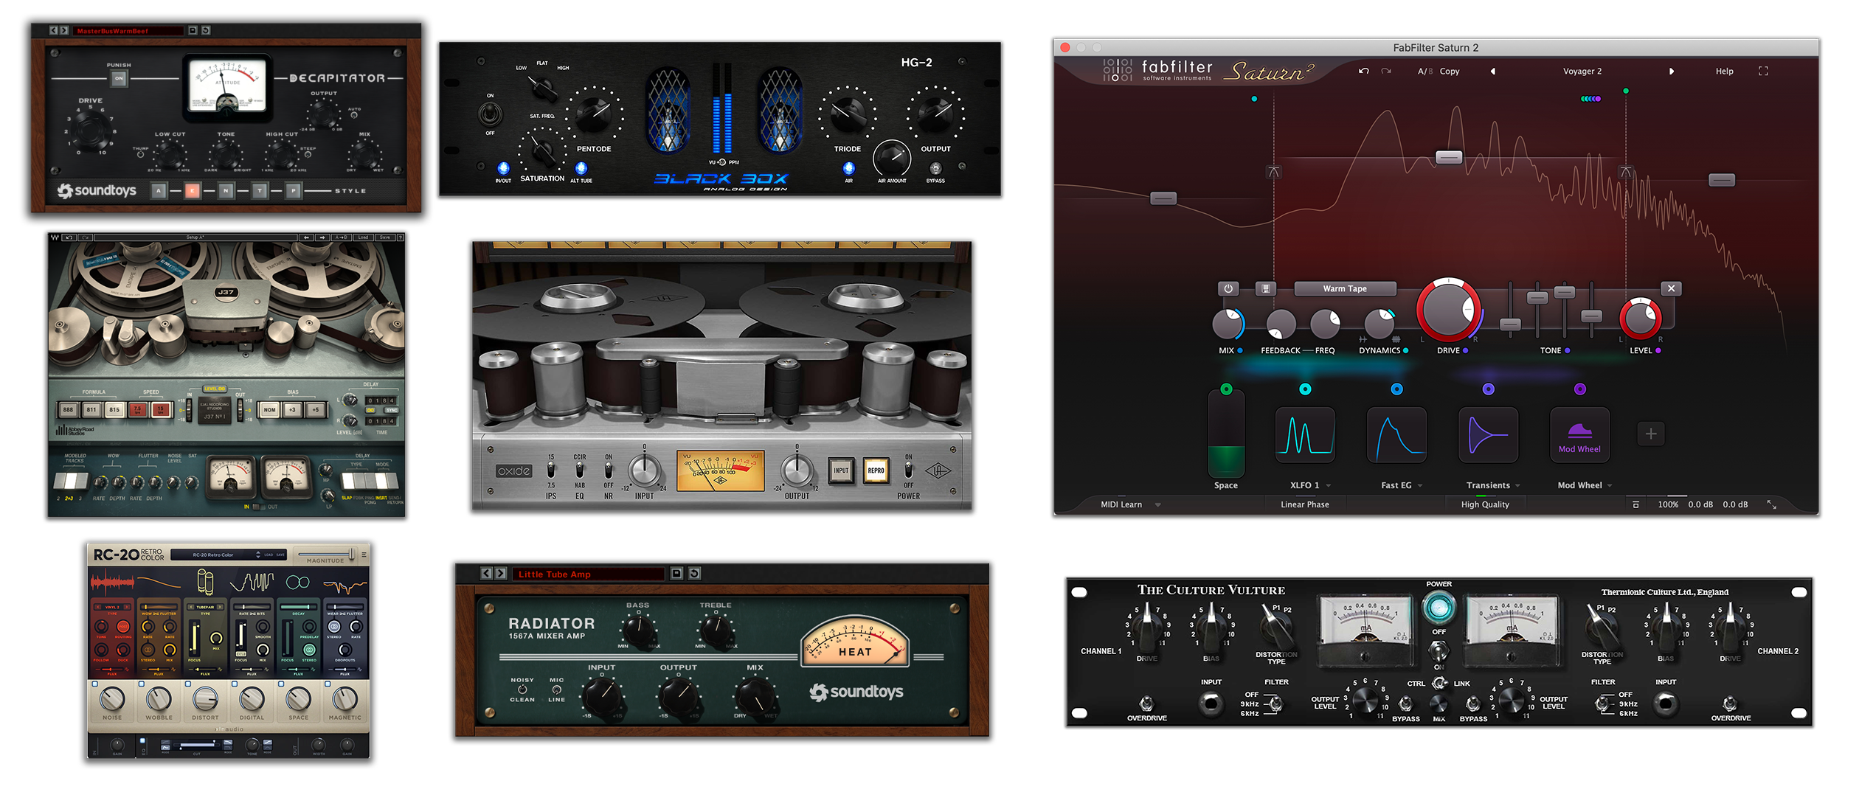
Task: Toggle the HG-2 ON/OFF power switch
Action: click(490, 114)
